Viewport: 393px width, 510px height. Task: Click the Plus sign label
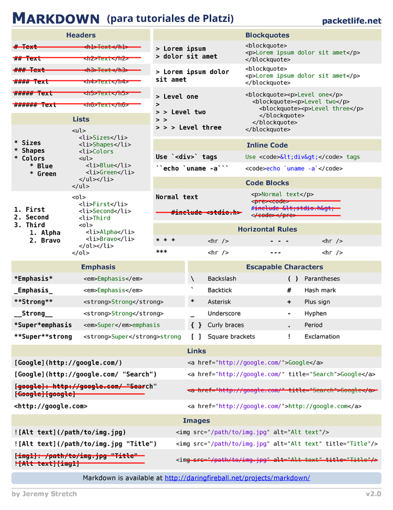point(317,302)
